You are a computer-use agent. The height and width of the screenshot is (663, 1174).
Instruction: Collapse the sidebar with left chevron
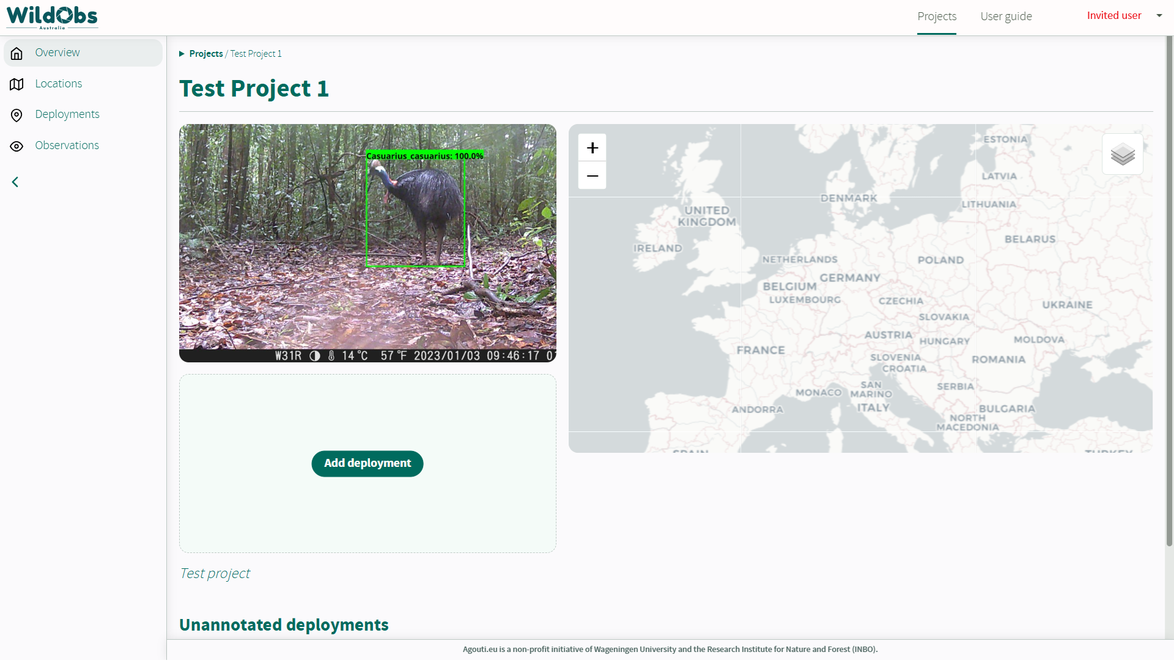pyautogui.click(x=15, y=182)
